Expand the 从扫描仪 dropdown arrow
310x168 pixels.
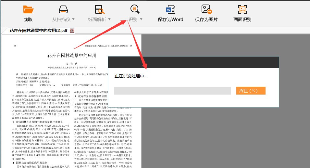[73, 19]
